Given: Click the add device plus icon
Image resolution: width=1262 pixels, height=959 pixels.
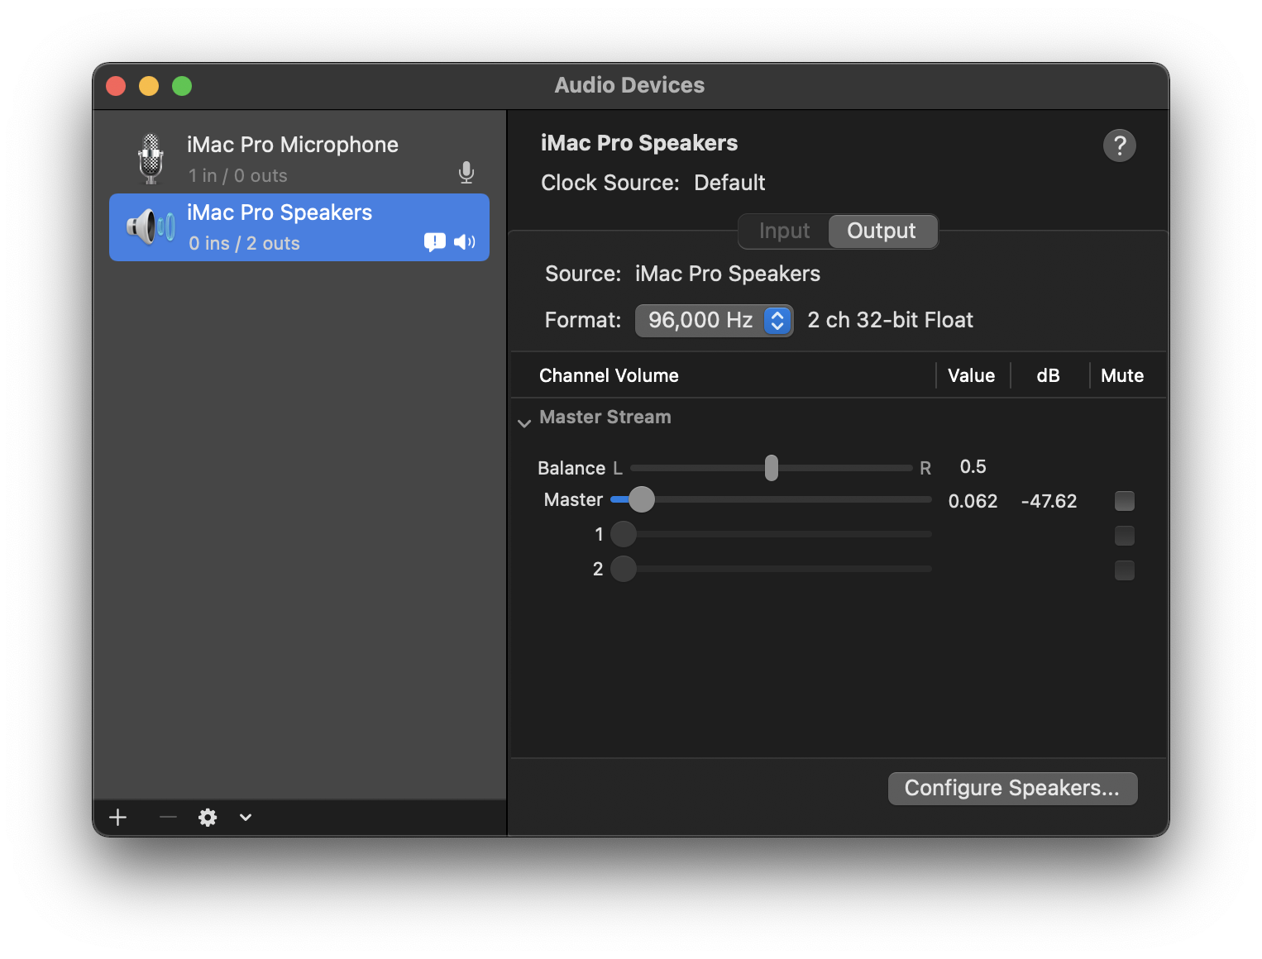Looking at the screenshot, I should point(118,818).
